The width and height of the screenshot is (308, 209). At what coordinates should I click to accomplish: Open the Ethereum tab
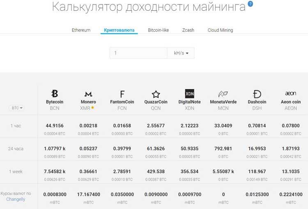(x=81, y=30)
